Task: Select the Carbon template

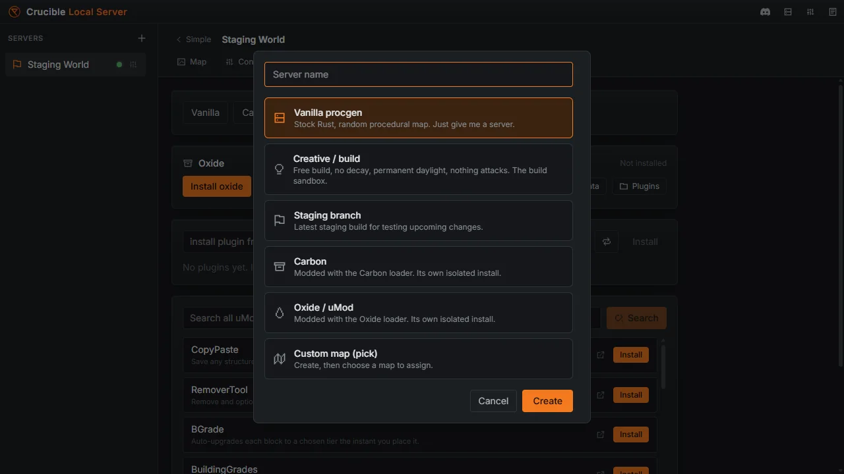Action: pos(419,267)
